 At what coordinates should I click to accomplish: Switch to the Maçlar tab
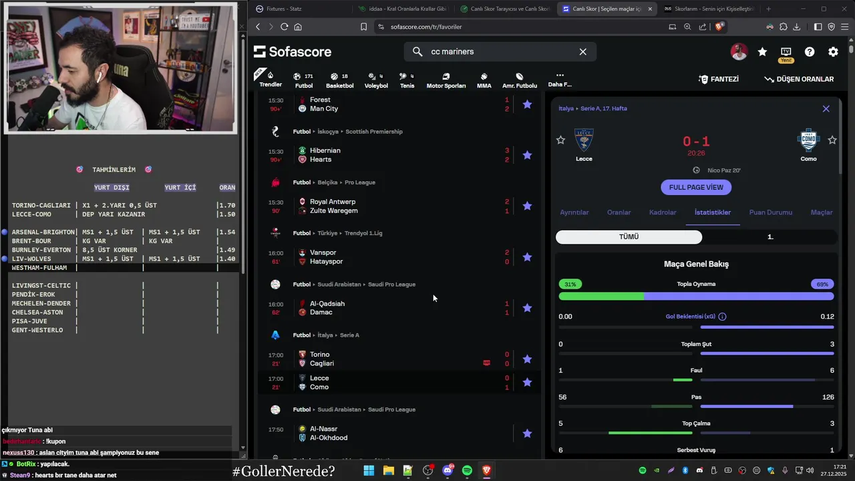point(822,212)
